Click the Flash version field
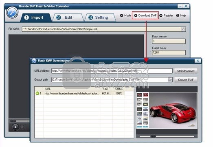 (x=169, y=41)
